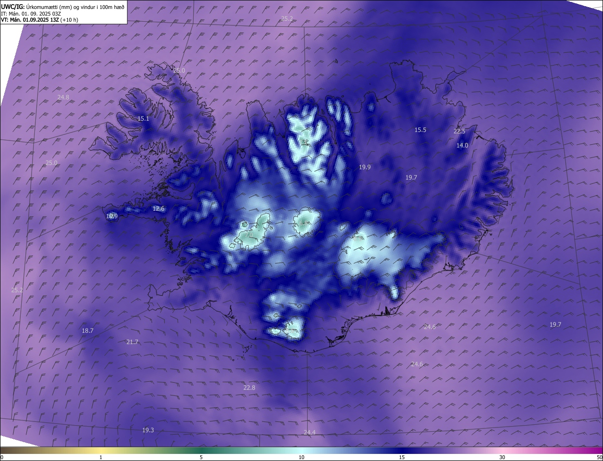The height and width of the screenshot is (461, 603).
Task: Select the 24.8 value label
Action: [63, 98]
